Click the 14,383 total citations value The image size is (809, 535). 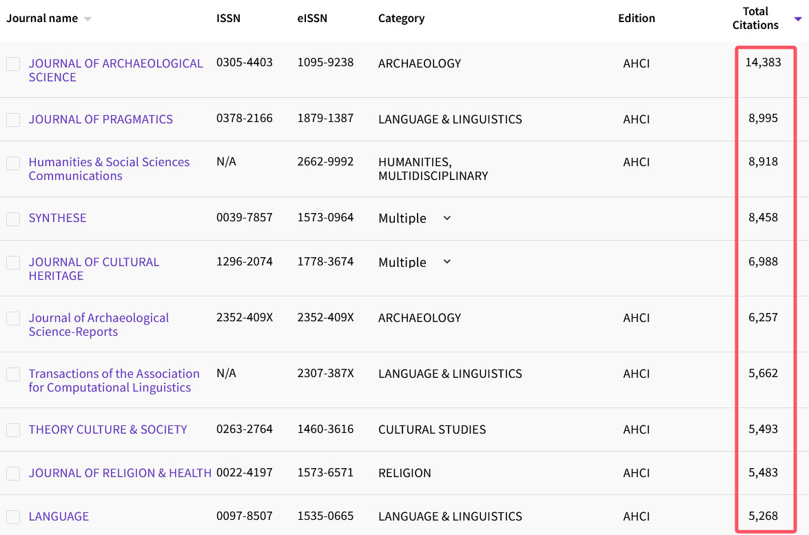(763, 63)
